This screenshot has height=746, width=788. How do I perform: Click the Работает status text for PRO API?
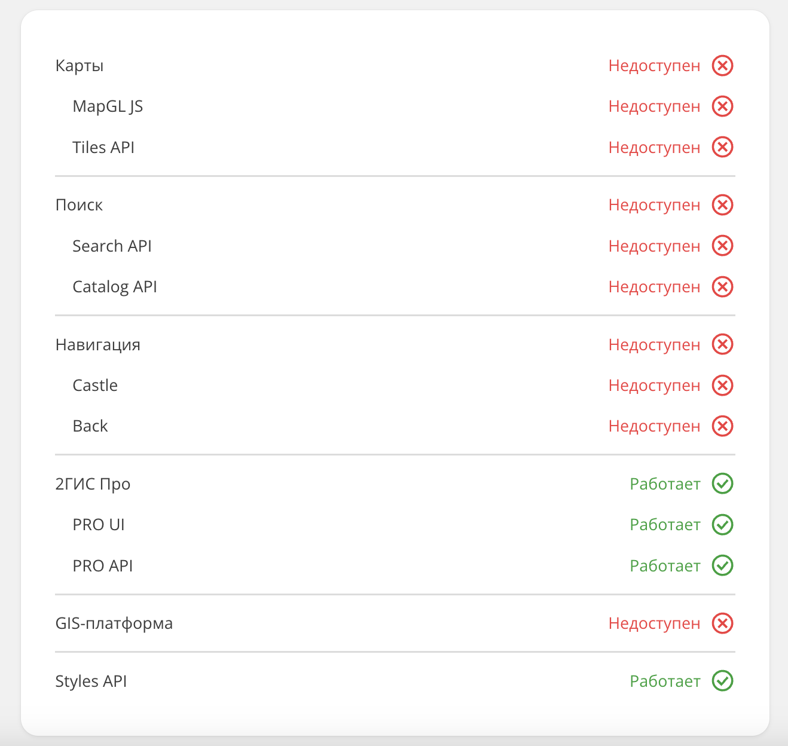pyautogui.click(x=665, y=565)
